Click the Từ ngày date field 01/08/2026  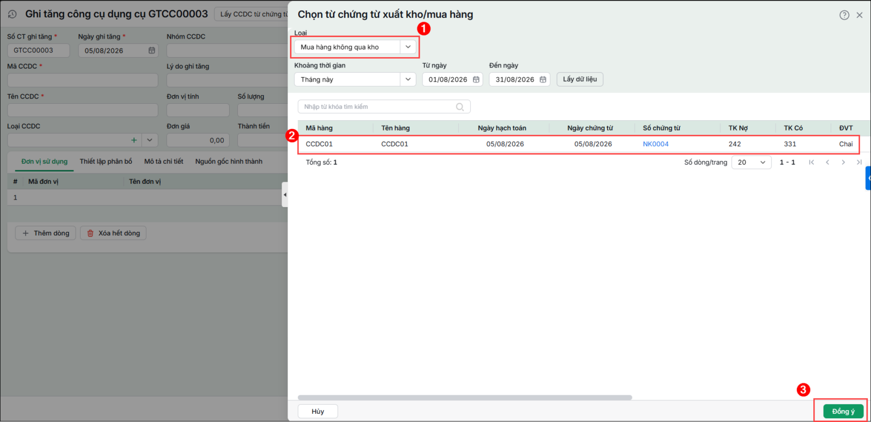coord(452,79)
